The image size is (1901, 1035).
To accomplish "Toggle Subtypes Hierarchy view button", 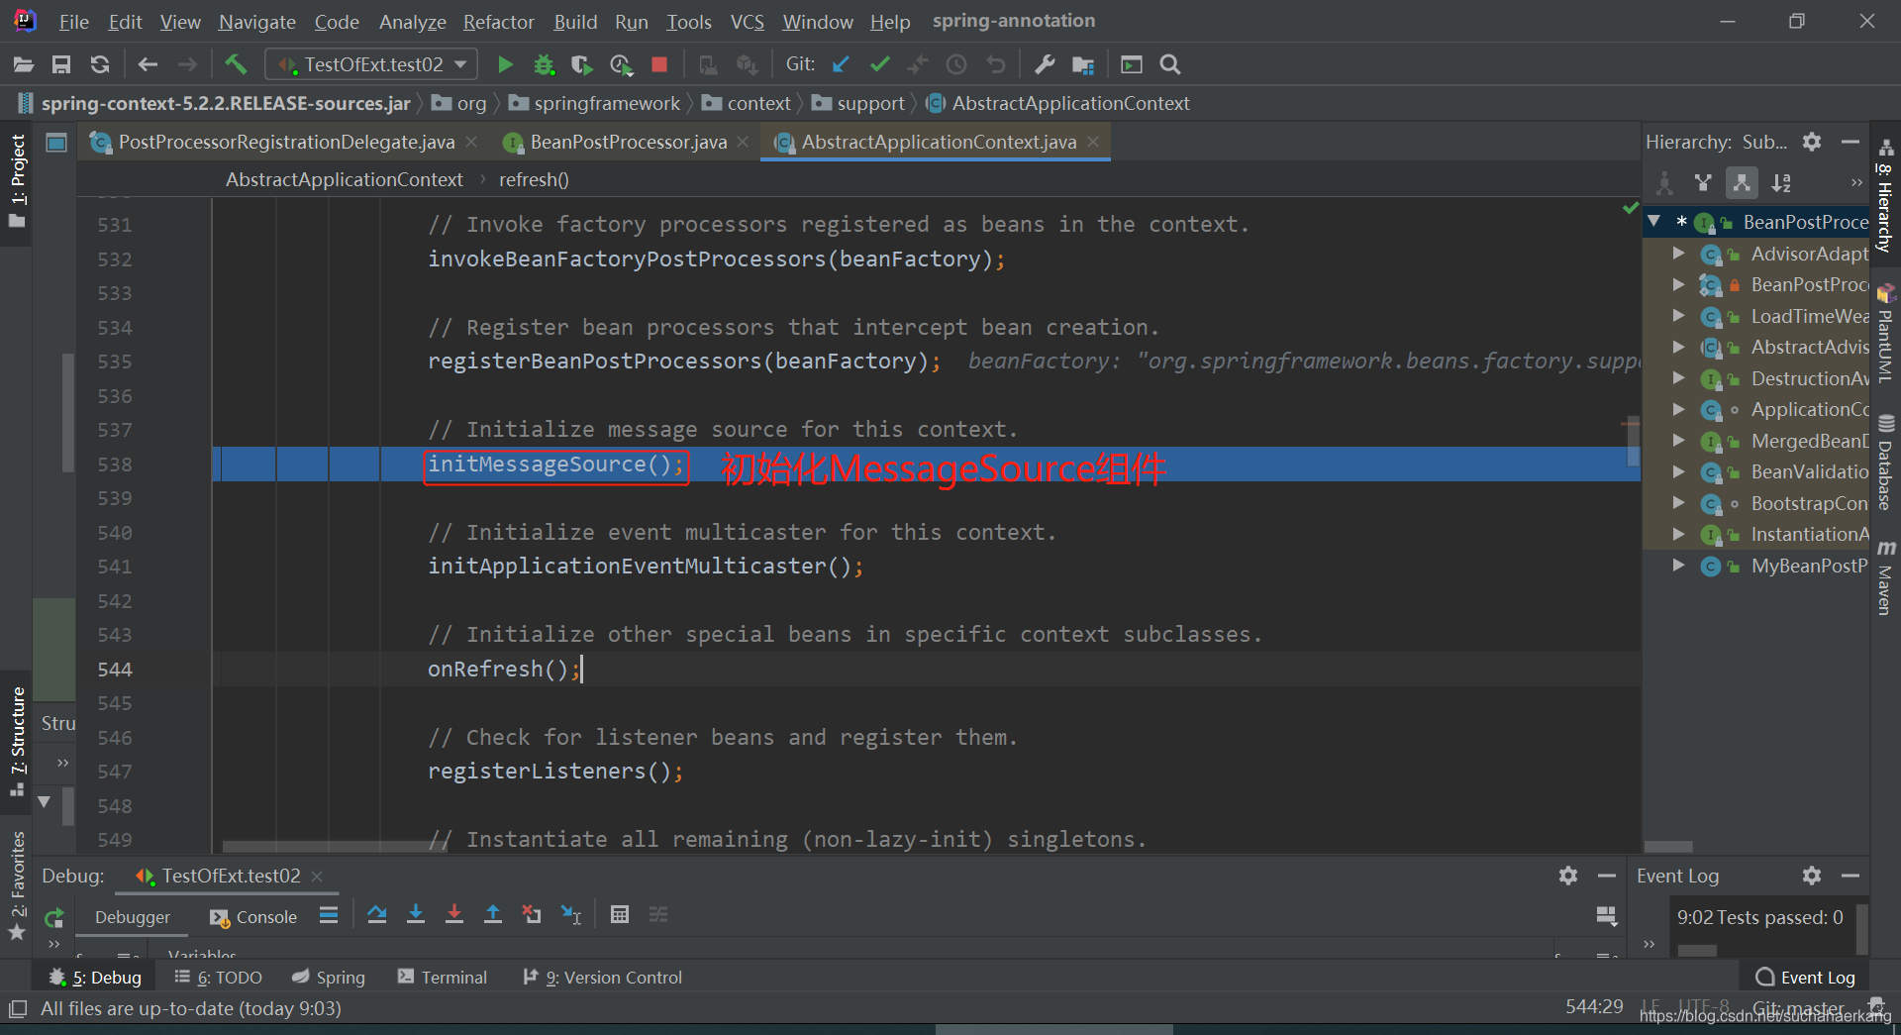I will click(1742, 182).
